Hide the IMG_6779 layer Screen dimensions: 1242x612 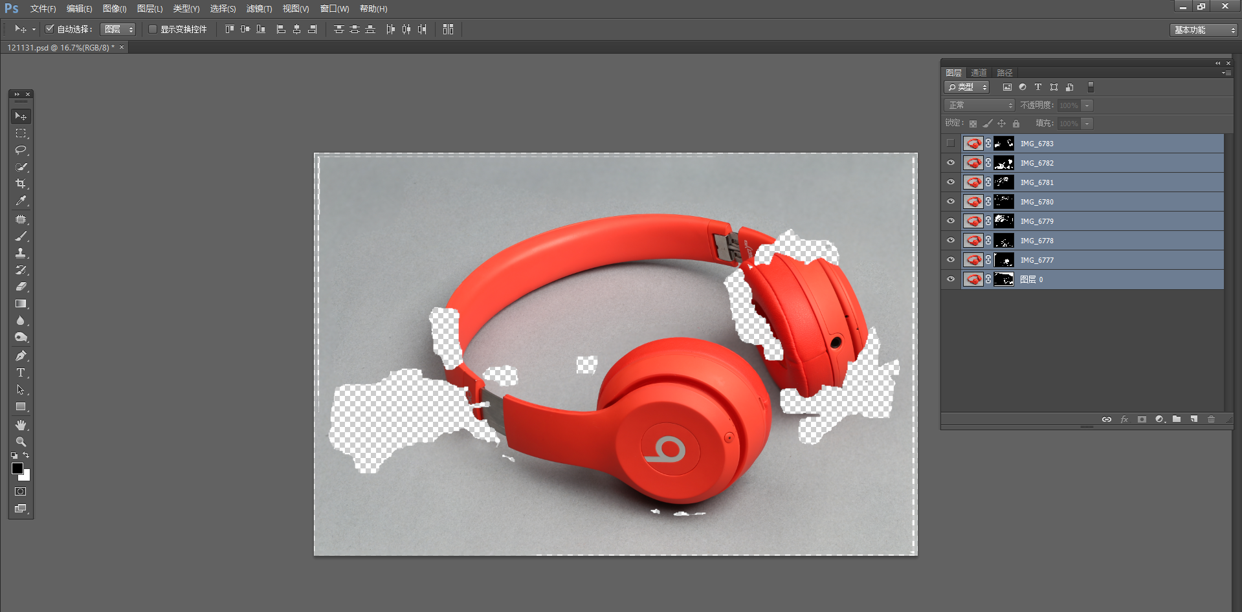pos(951,221)
